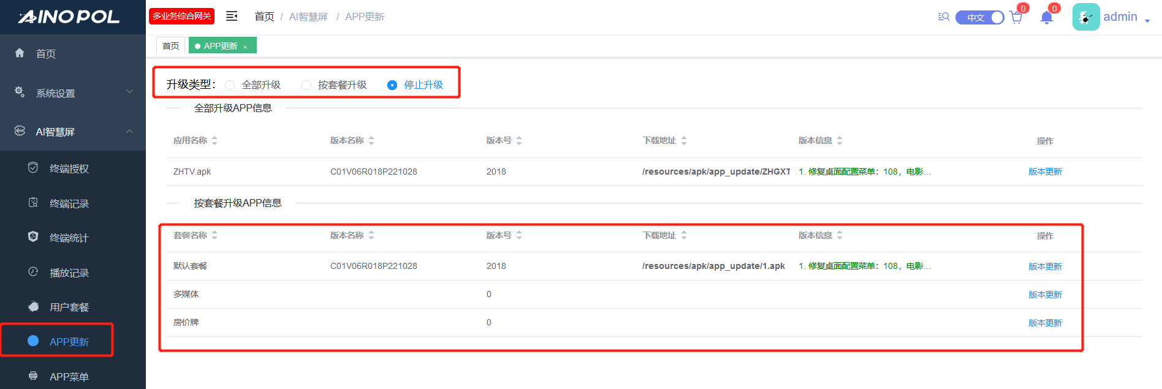Open 终端授权 from the sidebar
This screenshot has width=1162, height=389.
(x=69, y=168)
